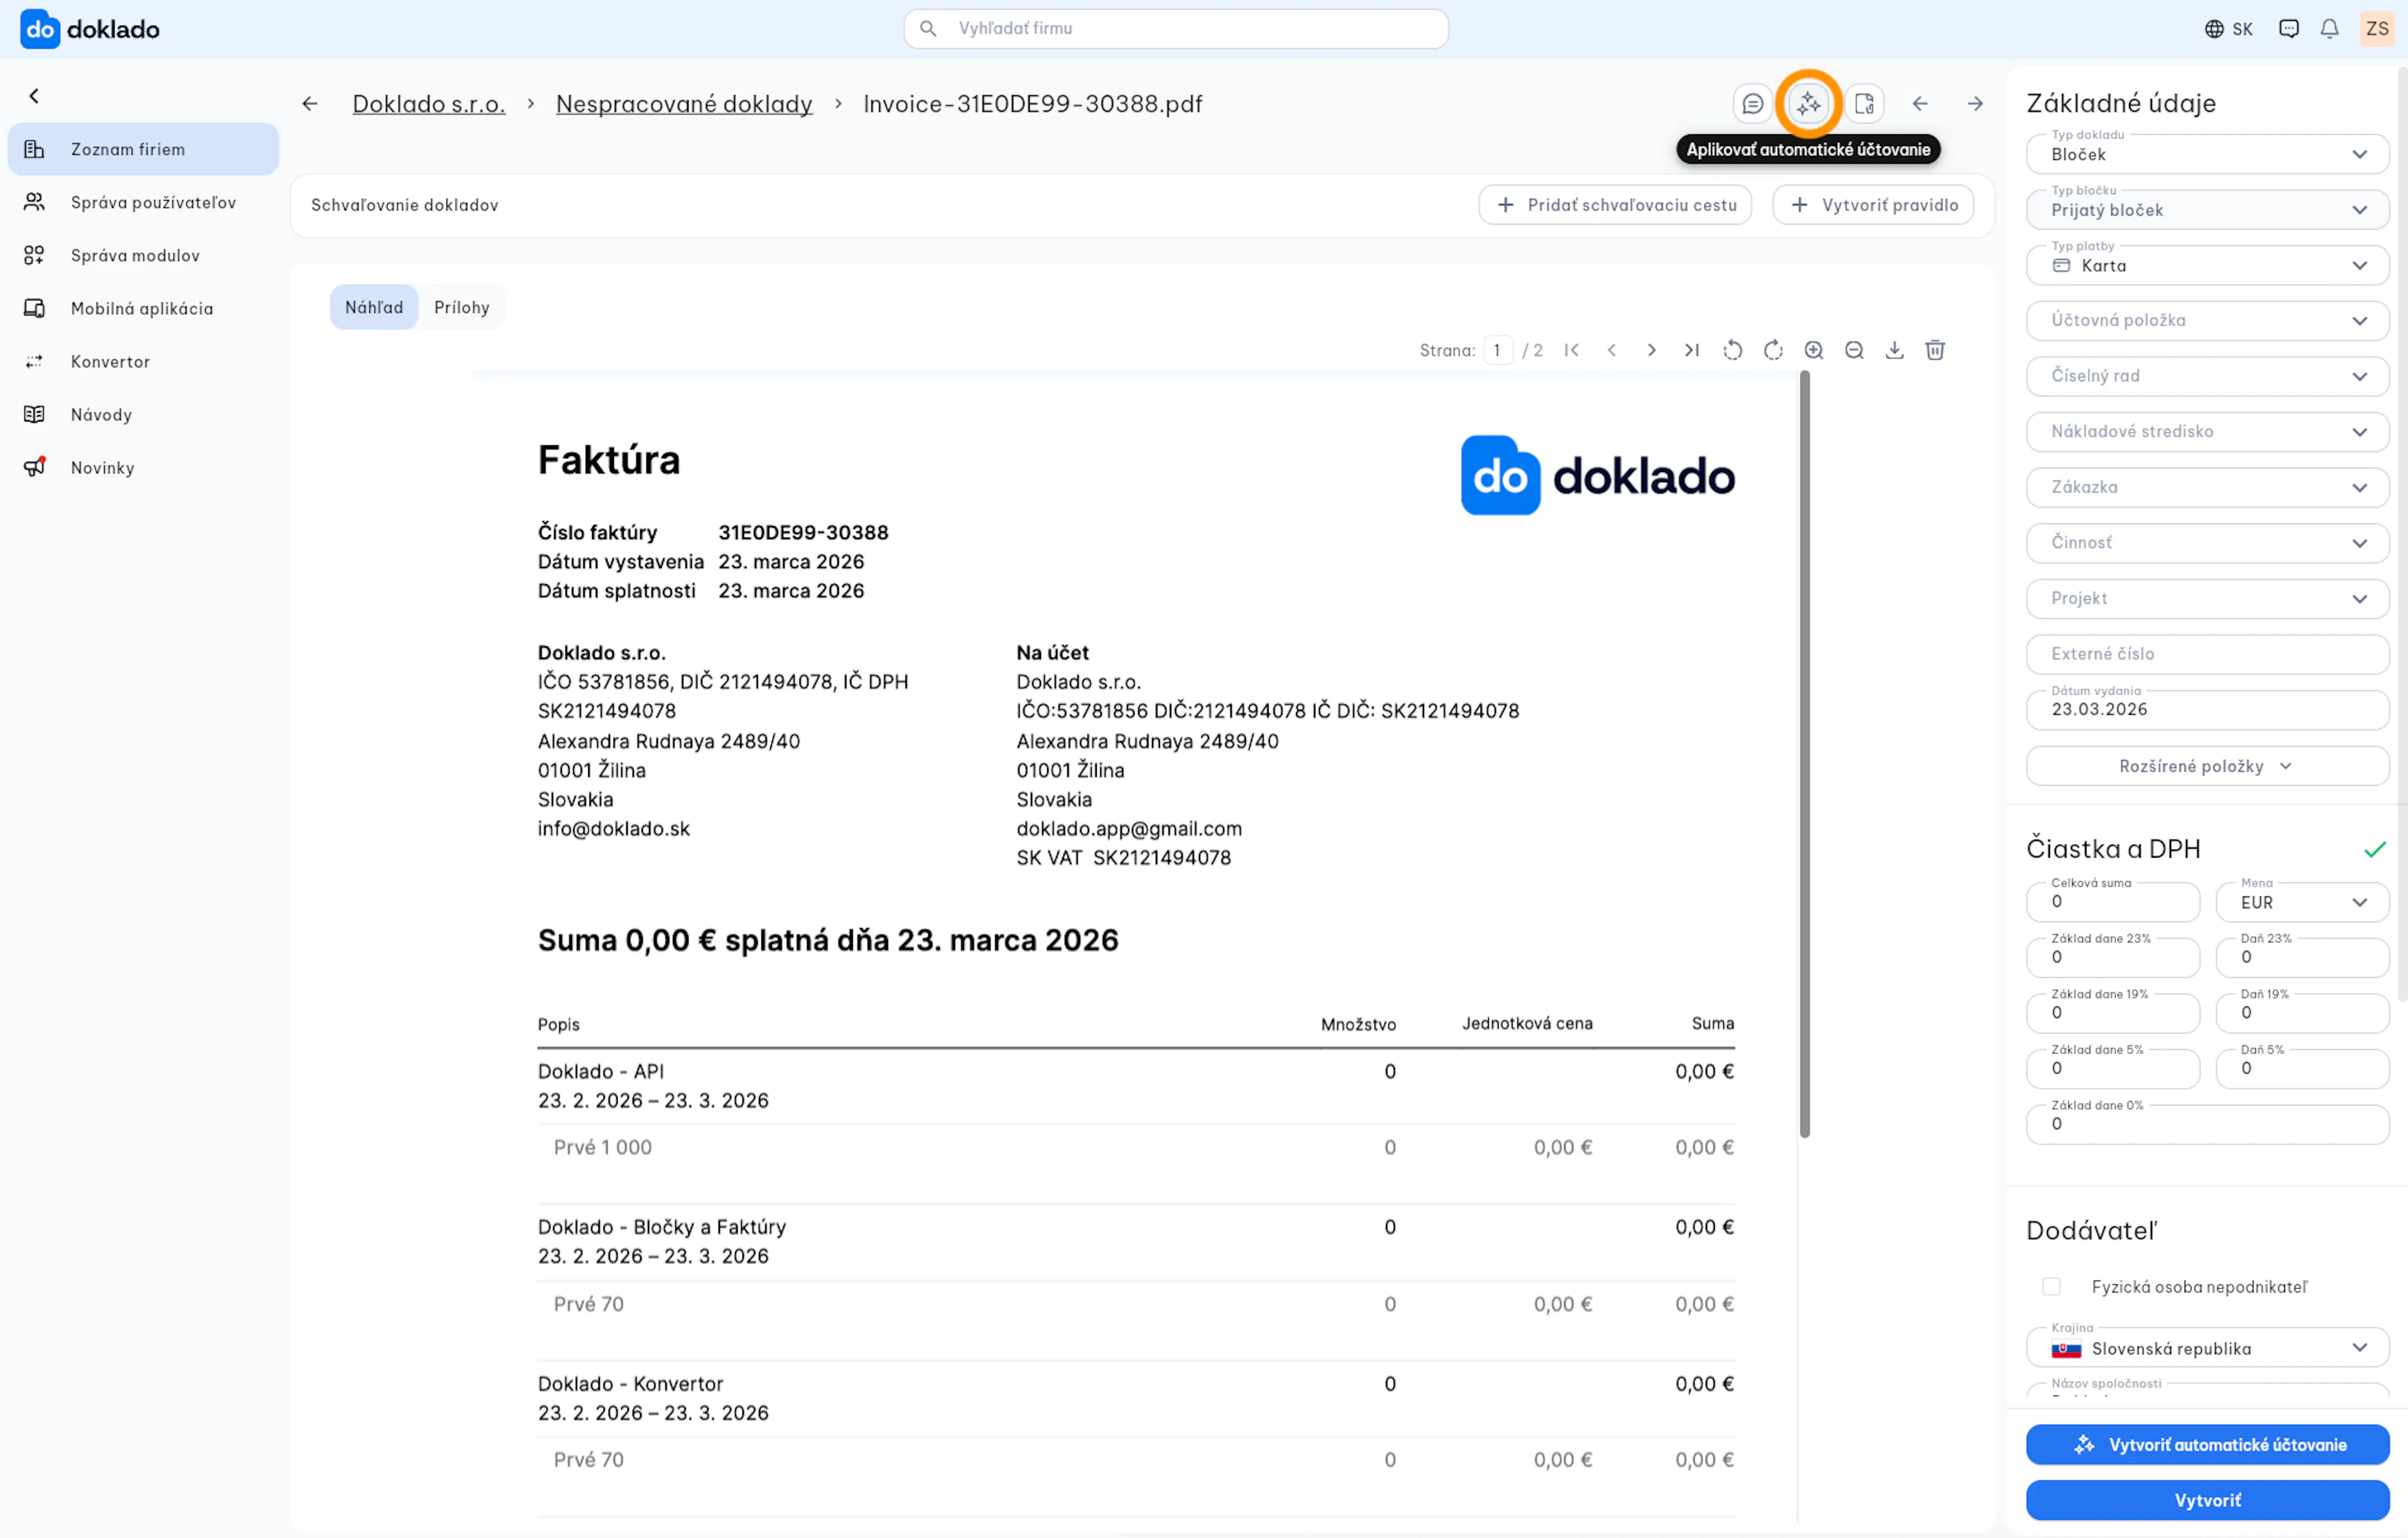Click the page number field Strana
This screenshot has height=1538, width=2408.
tap(1497, 350)
